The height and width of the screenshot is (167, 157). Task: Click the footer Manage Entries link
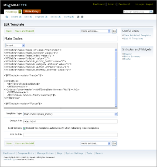(45, 153)
